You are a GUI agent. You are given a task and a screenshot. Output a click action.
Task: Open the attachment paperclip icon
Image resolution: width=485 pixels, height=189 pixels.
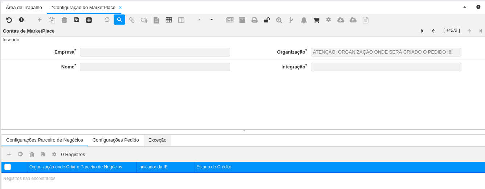132,20
